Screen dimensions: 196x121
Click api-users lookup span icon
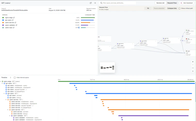[x=8, y=97]
